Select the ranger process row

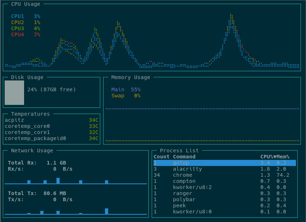coord(225,193)
